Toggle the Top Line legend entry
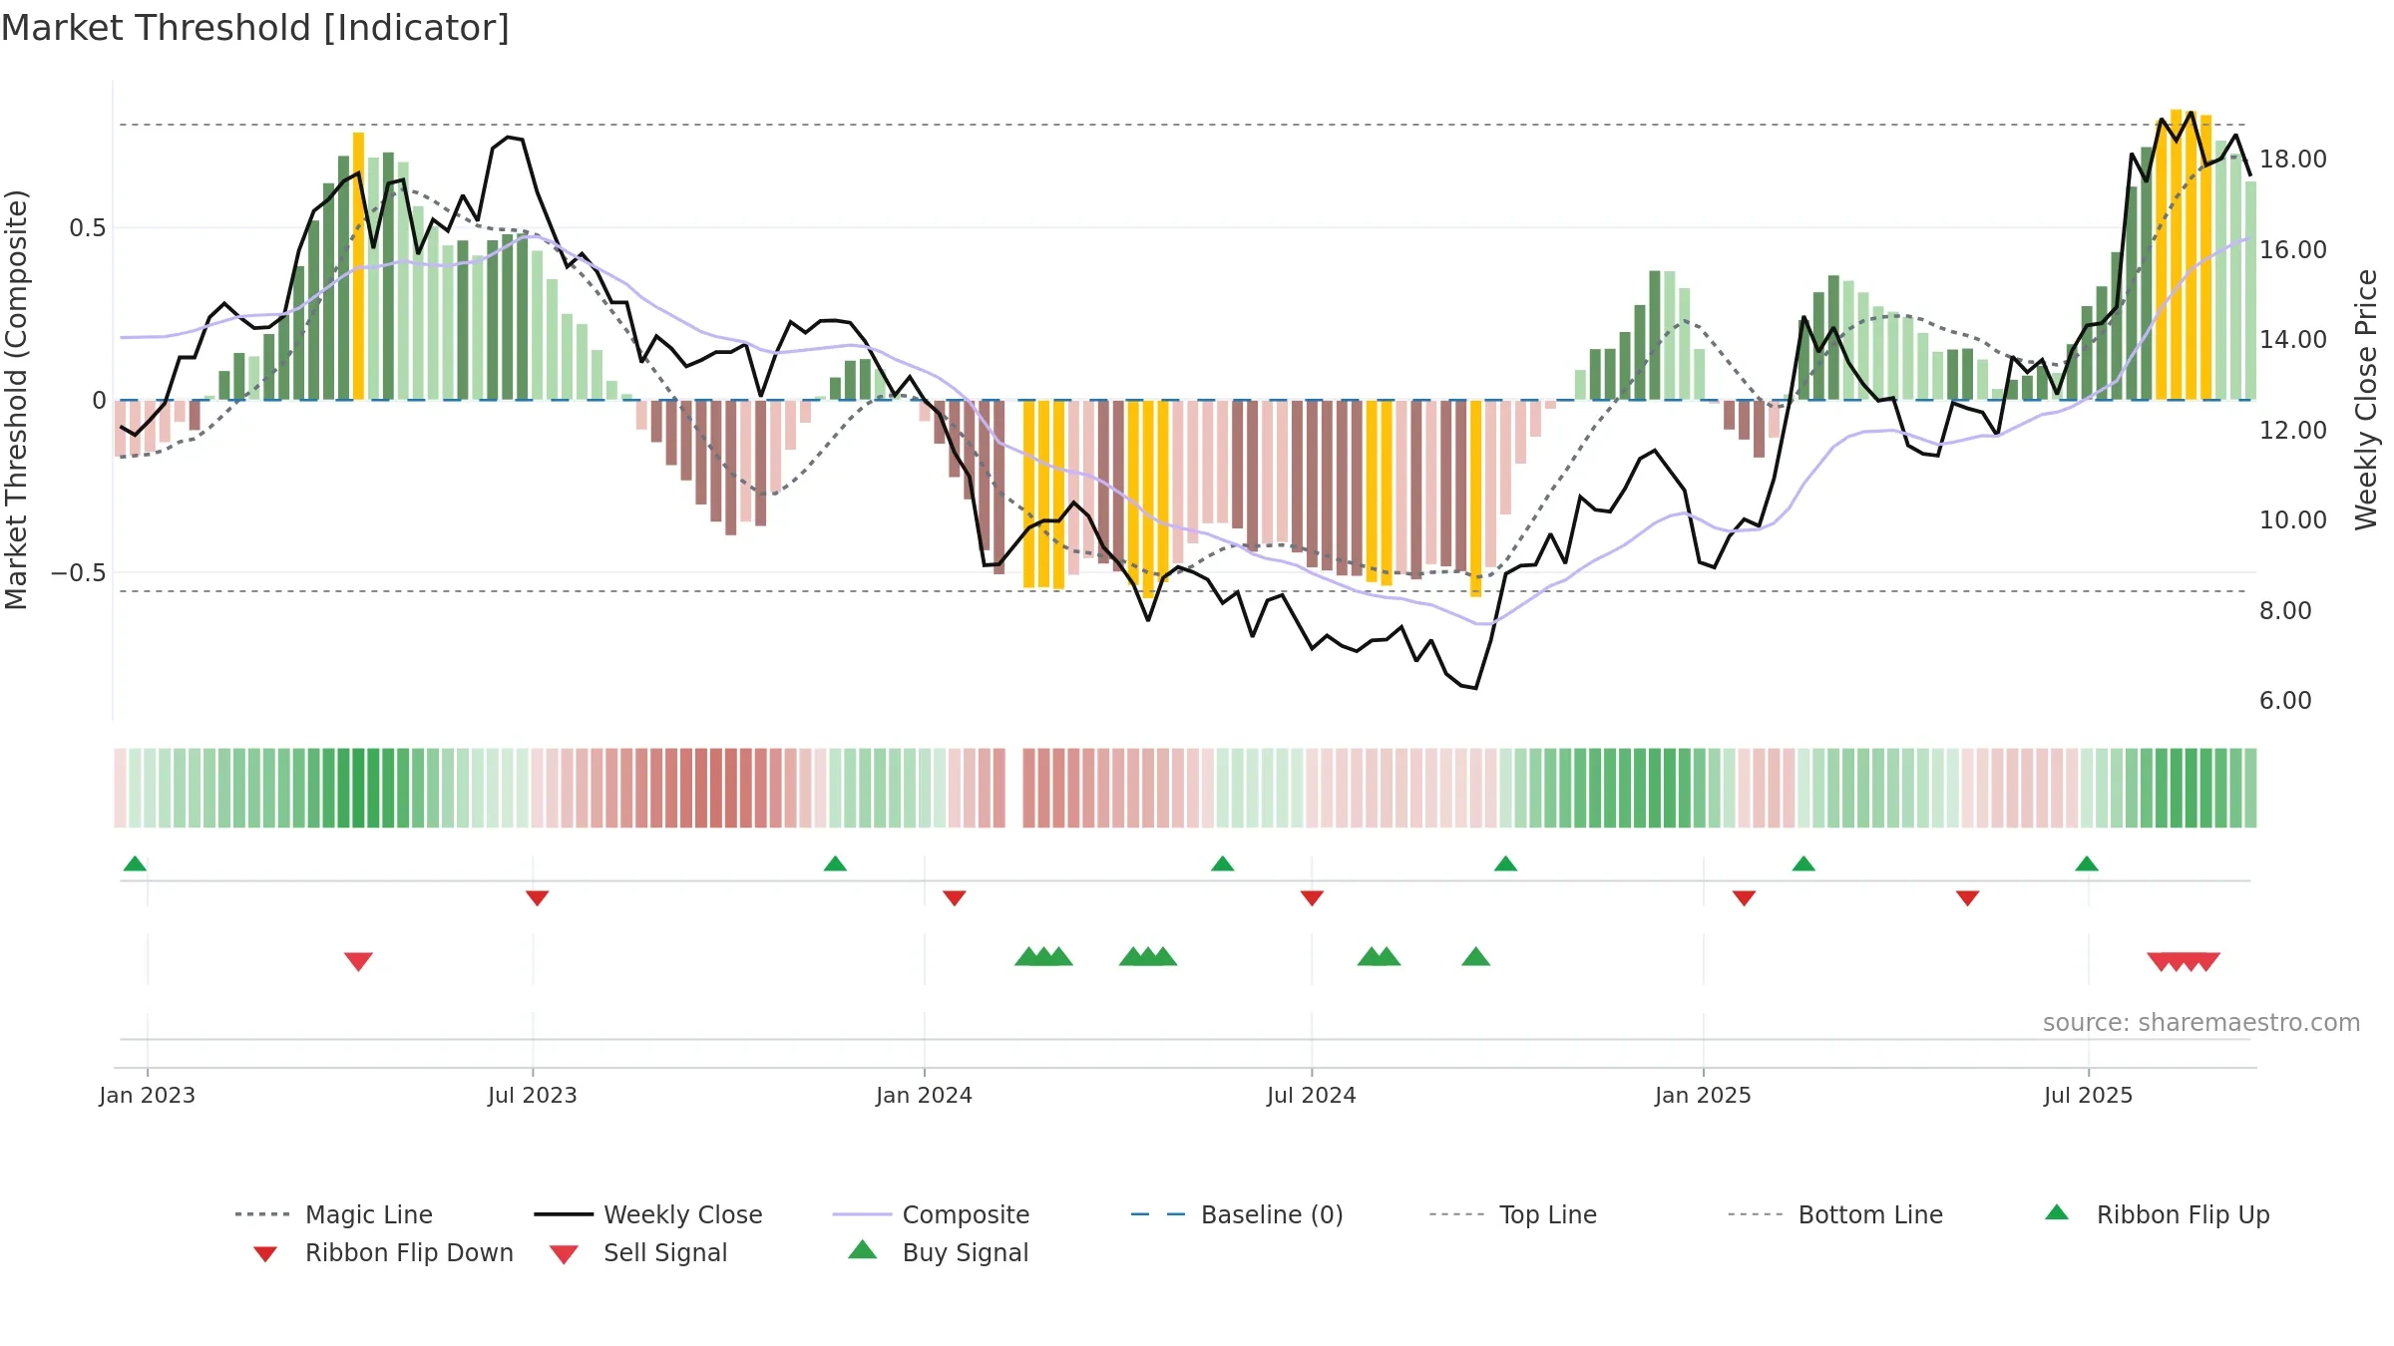 tap(1513, 1214)
